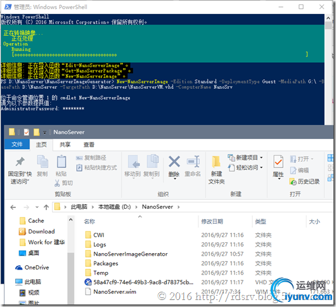
Task: Click the new folder icon in quick access toolbar
Action: 36,132
